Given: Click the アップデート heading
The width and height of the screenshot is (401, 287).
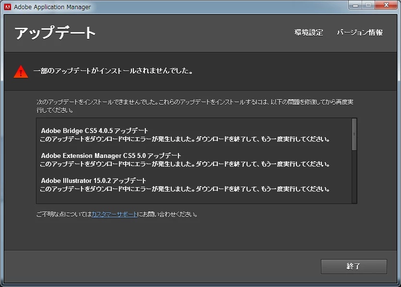Looking at the screenshot, I should [55, 33].
